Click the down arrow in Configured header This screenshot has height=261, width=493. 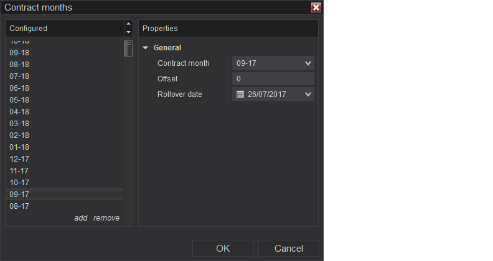click(x=128, y=32)
